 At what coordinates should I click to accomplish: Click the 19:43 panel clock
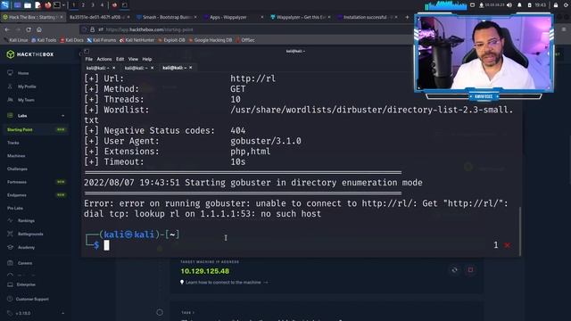[541, 5]
